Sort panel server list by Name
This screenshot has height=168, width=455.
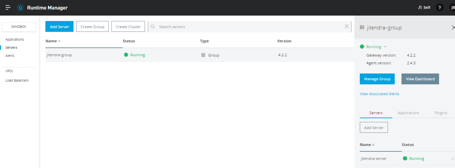pos(367,145)
